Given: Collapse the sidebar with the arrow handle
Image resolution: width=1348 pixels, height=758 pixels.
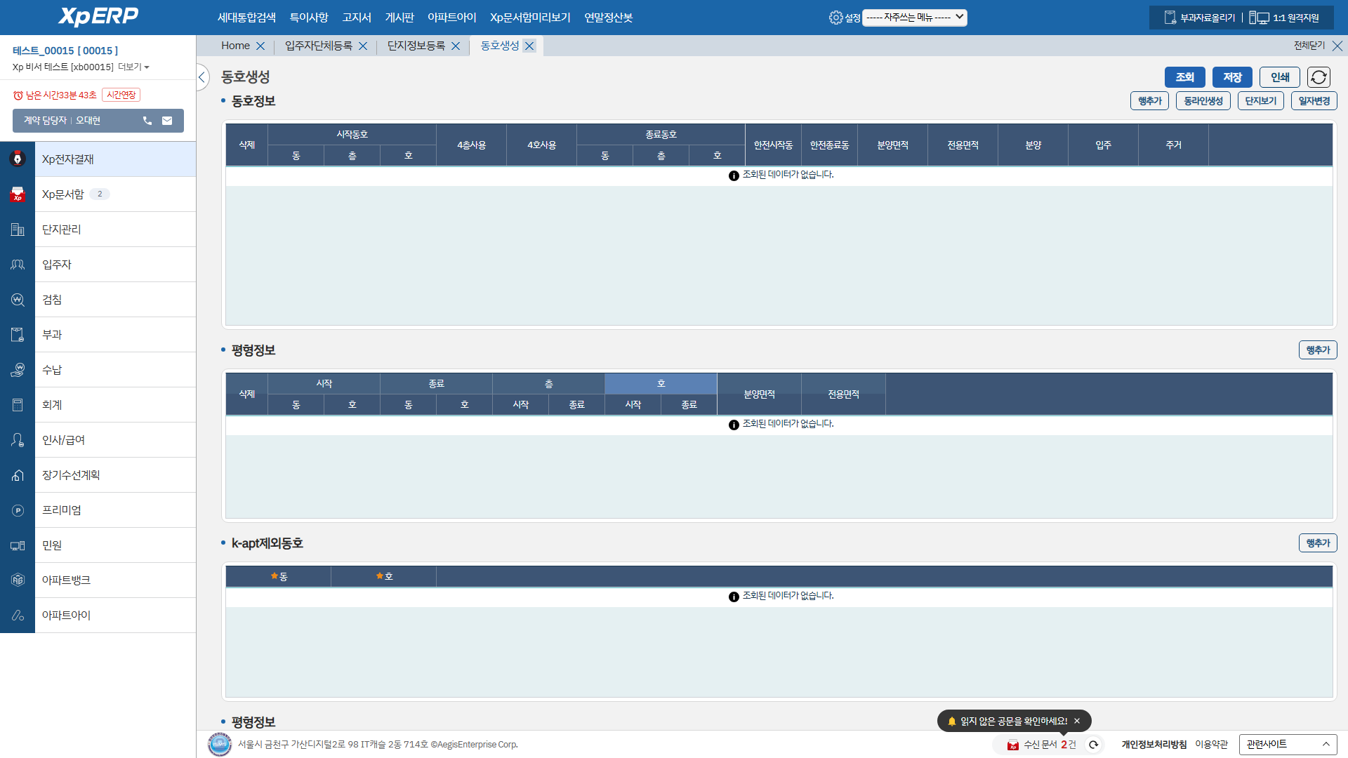Looking at the screenshot, I should coord(202,77).
